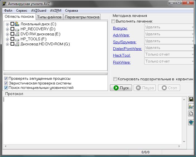Open the Сервис menu
The width and height of the screenshot is (196, 157).
(x=22, y=11)
